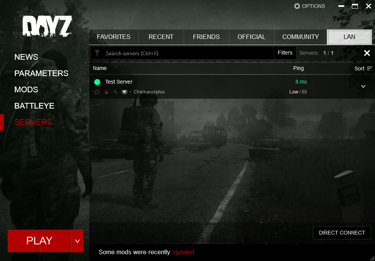Switch to the Recent tab
Image resolution: width=375 pixels, height=261 pixels.
click(161, 37)
